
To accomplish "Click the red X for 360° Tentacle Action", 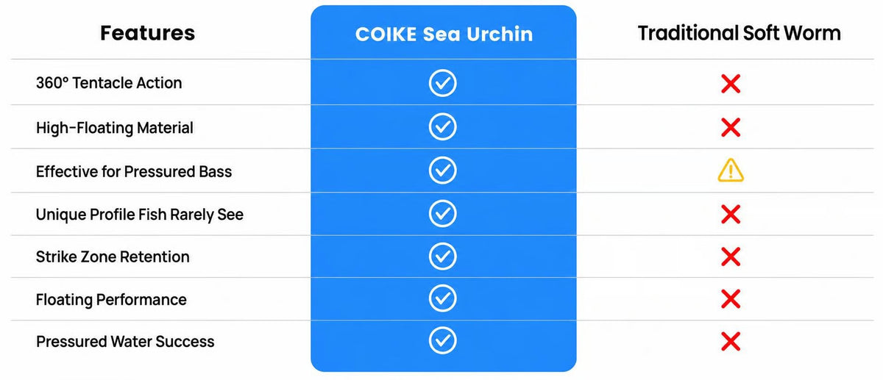I will point(731,84).
